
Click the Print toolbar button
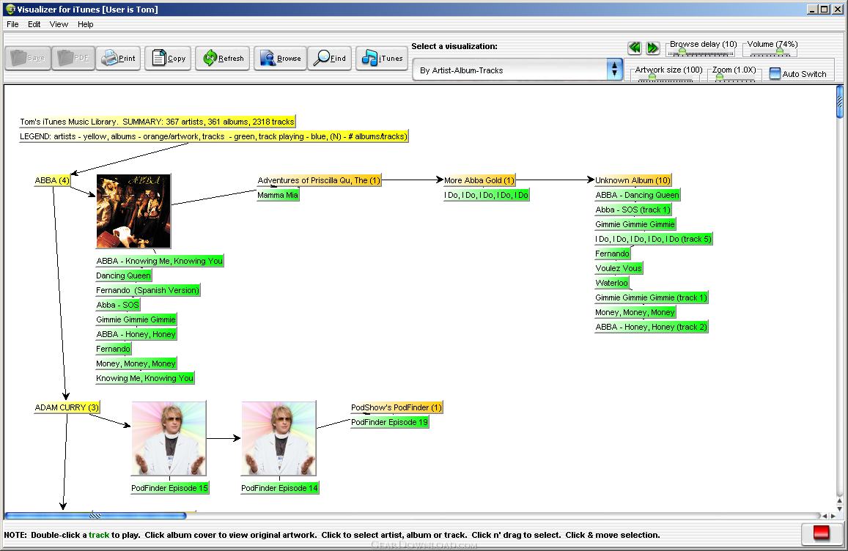[119, 58]
